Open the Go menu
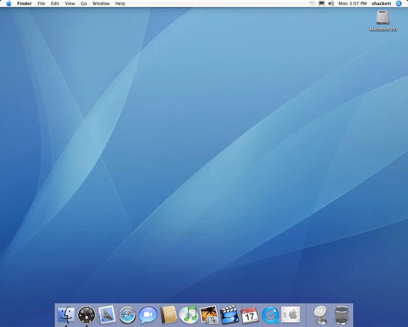The width and height of the screenshot is (408, 327). (x=84, y=4)
